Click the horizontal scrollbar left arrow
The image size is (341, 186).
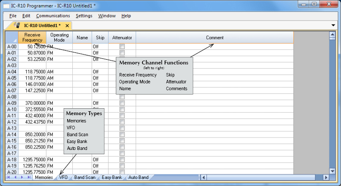204,177
